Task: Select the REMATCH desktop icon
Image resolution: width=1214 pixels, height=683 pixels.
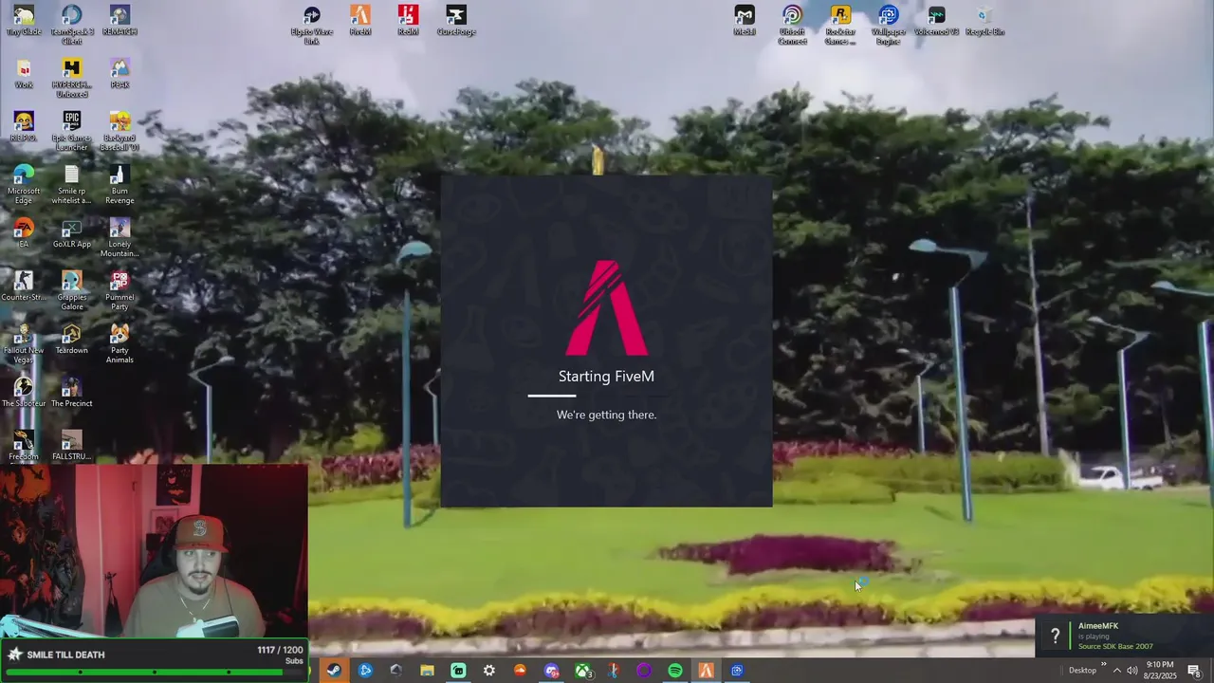Action: 120,21
